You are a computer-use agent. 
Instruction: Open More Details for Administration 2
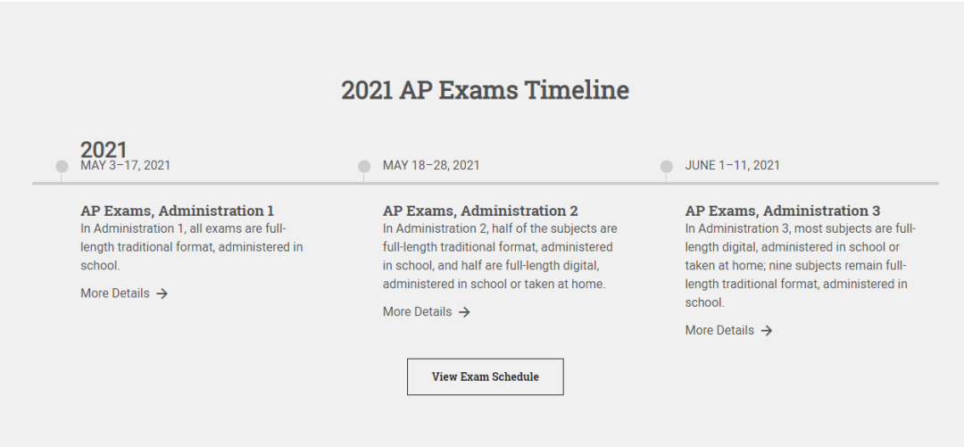[427, 311]
